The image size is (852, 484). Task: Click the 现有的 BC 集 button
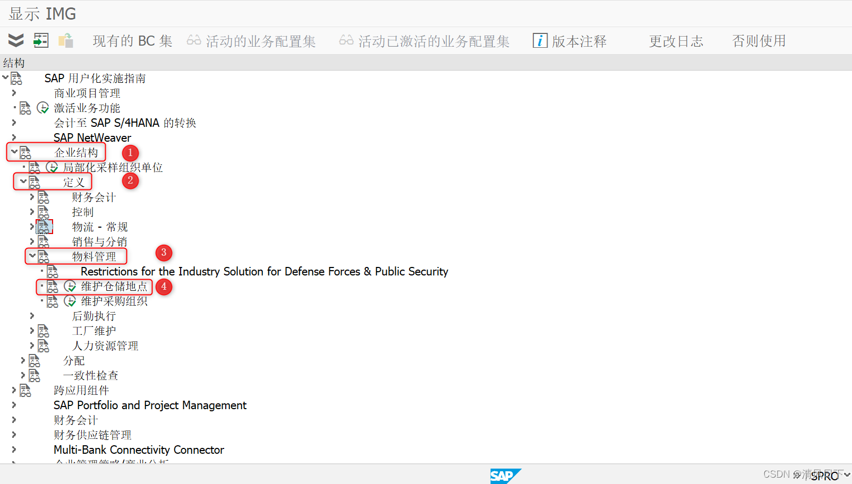point(132,41)
